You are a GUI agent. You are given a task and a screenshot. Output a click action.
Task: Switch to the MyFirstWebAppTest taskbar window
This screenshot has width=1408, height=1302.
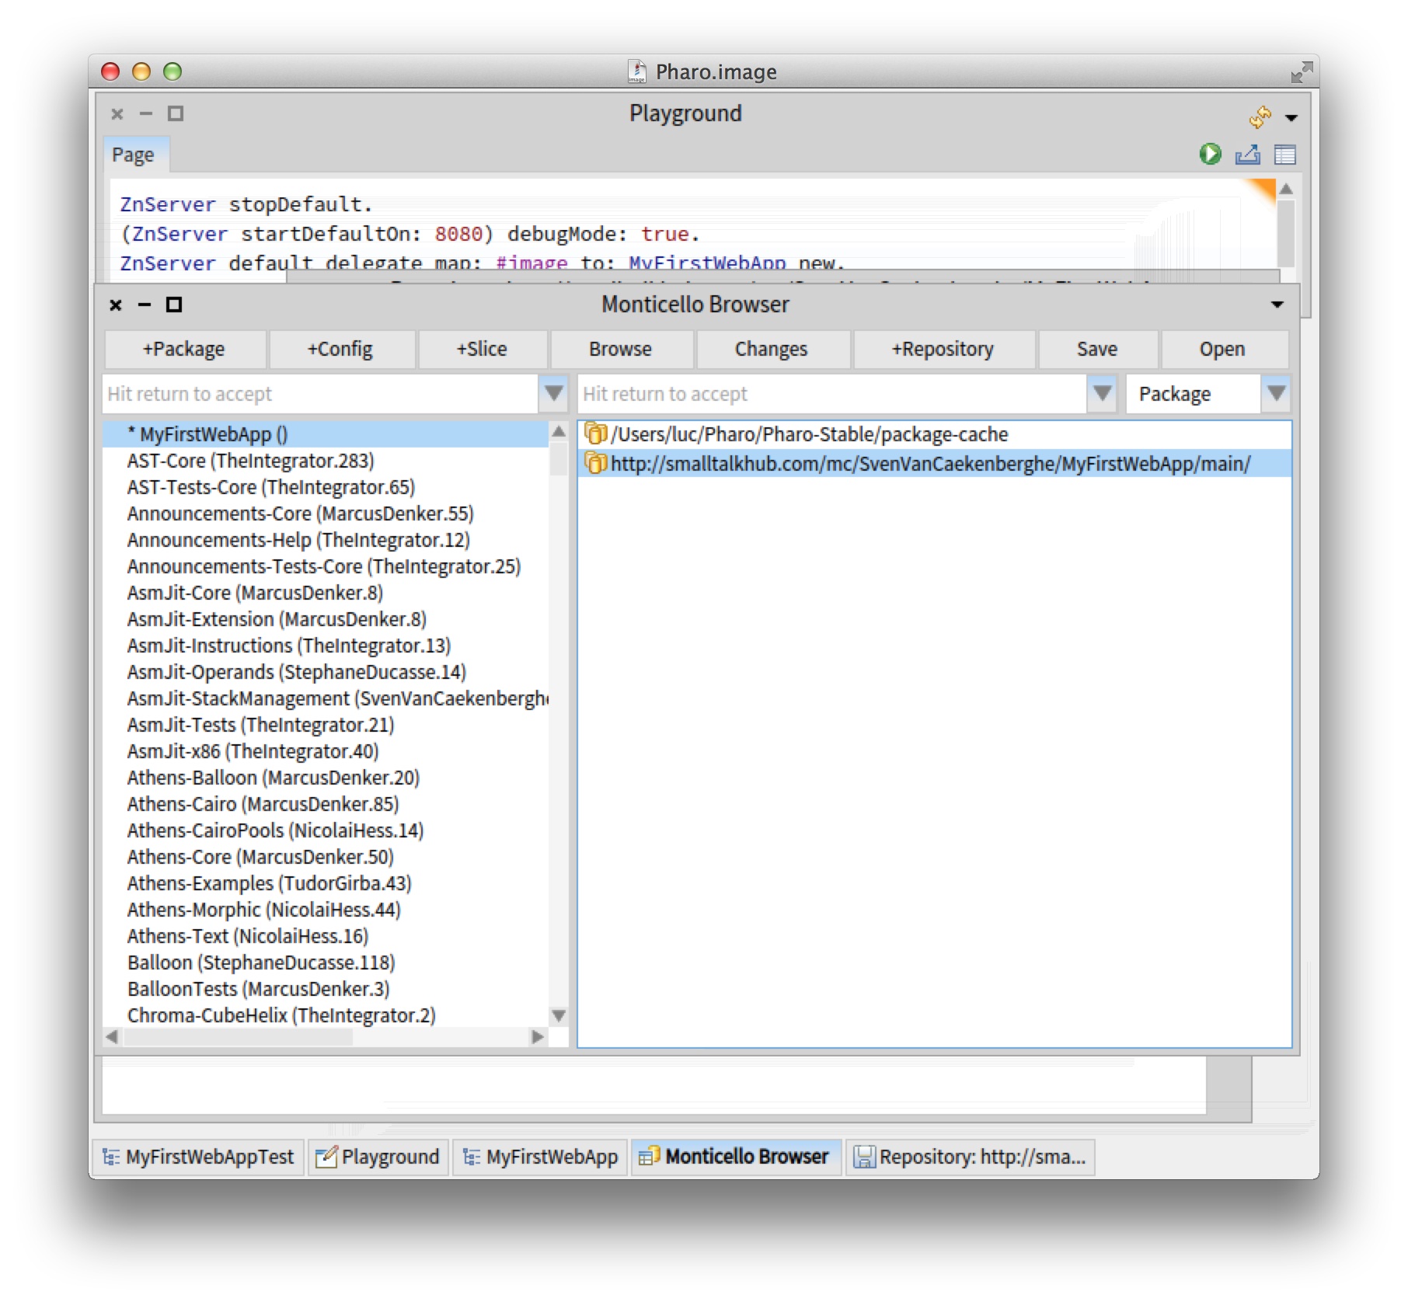tap(199, 1157)
